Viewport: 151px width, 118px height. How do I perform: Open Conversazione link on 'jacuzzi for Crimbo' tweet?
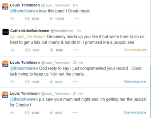pyautogui.click(x=135, y=112)
